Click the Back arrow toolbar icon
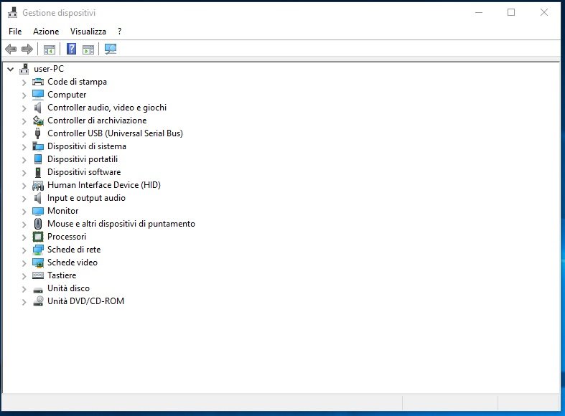This screenshot has width=565, height=416. point(11,49)
